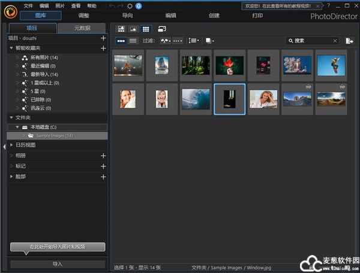
Task: Select the ocean wave photo thumbnail
Action: (x=196, y=99)
